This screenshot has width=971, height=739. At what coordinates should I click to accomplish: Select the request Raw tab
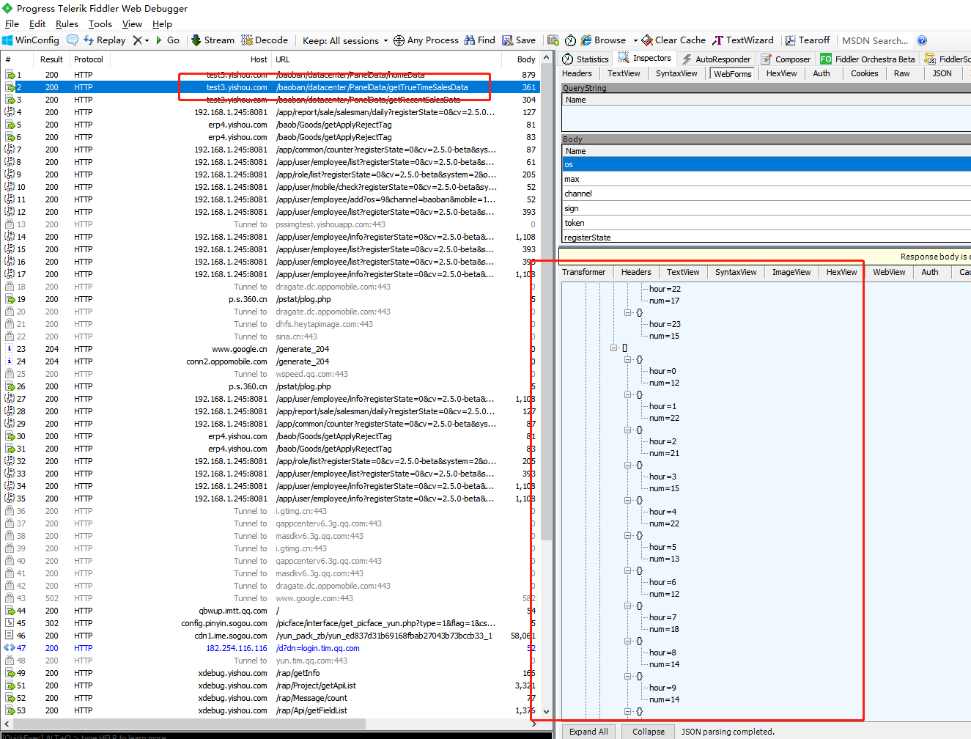(x=902, y=73)
